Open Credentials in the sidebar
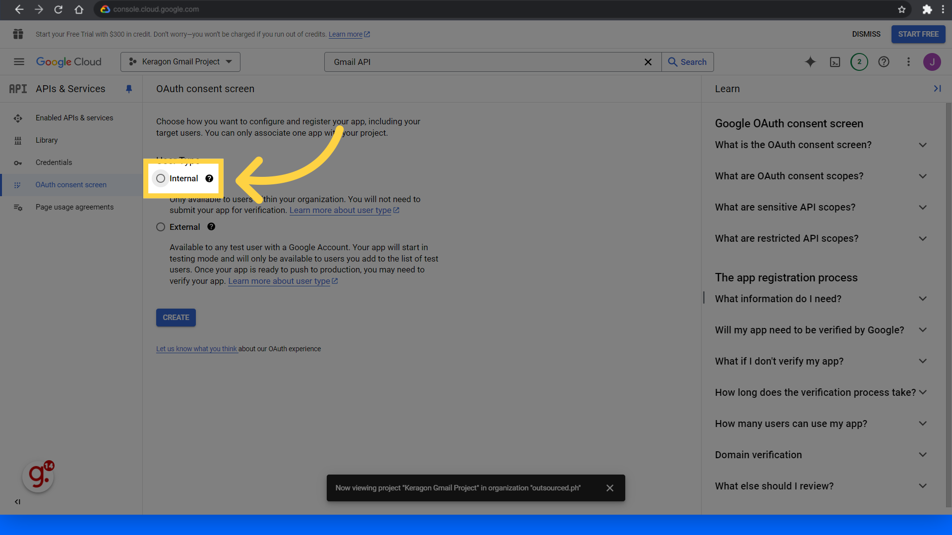 point(71,162)
